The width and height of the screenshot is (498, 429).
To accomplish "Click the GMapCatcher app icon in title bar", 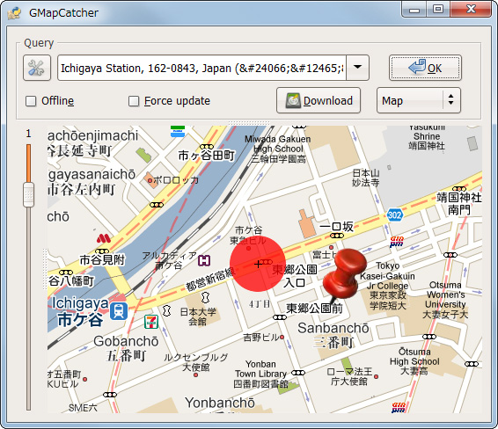I will click(x=14, y=13).
